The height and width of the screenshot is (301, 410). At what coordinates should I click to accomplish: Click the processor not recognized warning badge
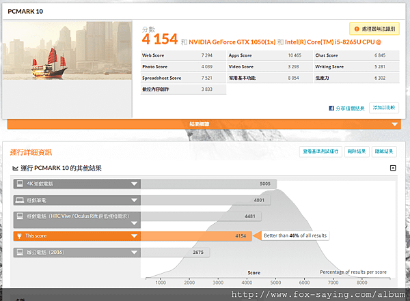(x=374, y=29)
